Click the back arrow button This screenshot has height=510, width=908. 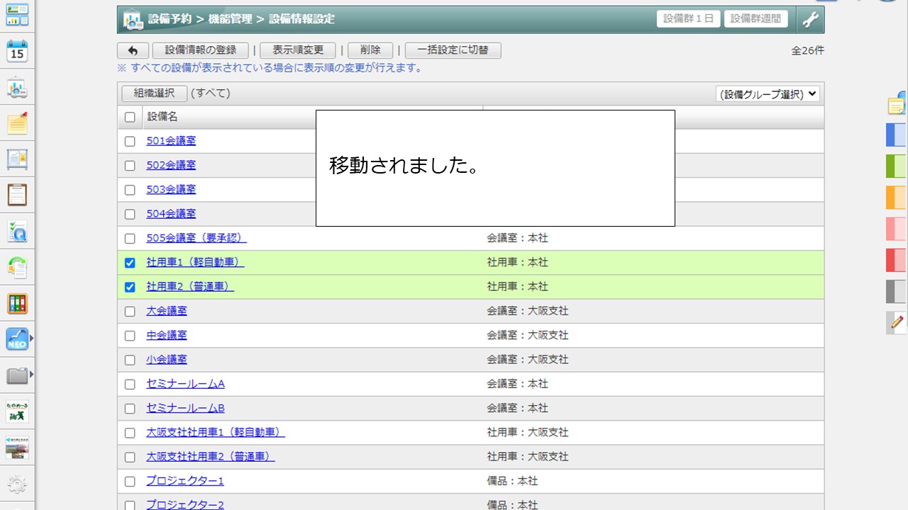[133, 50]
